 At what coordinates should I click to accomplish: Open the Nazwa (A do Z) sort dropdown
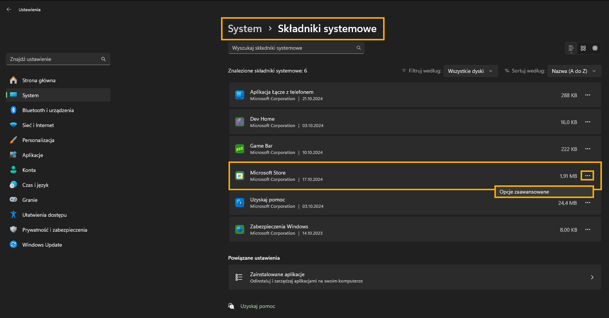point(574,71)
